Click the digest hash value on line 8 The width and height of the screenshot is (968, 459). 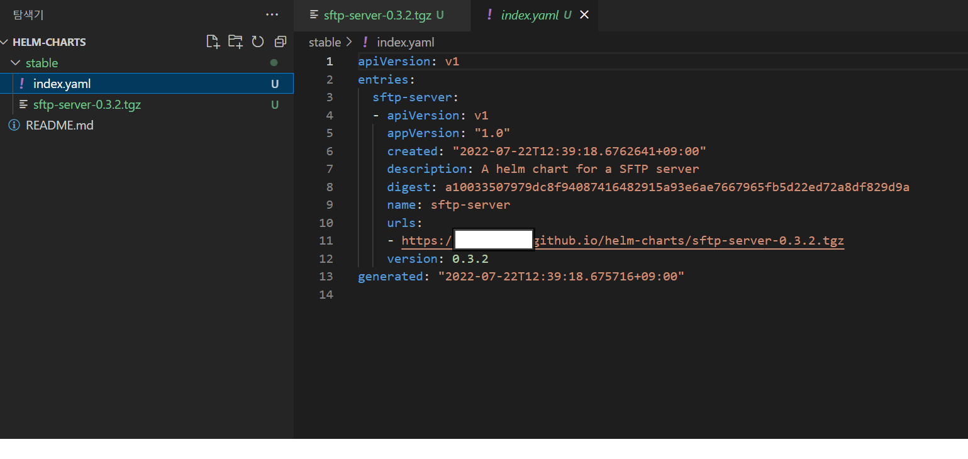coord(677,187)
